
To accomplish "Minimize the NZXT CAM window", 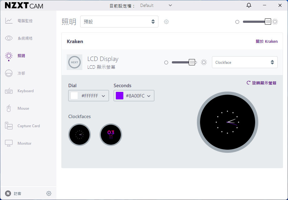I will pos(264,5).
